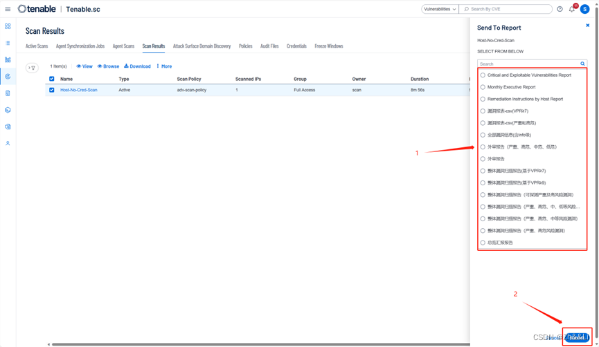This screenshot has height=347, width=599.
Task: Close the Send To Report panel
Action: [x=587, y=26]
